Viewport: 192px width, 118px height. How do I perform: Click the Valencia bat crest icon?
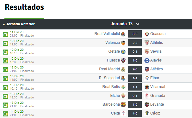(123, 43)
